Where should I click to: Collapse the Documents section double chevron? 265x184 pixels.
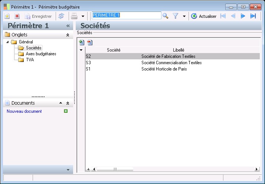pos(68,103)
